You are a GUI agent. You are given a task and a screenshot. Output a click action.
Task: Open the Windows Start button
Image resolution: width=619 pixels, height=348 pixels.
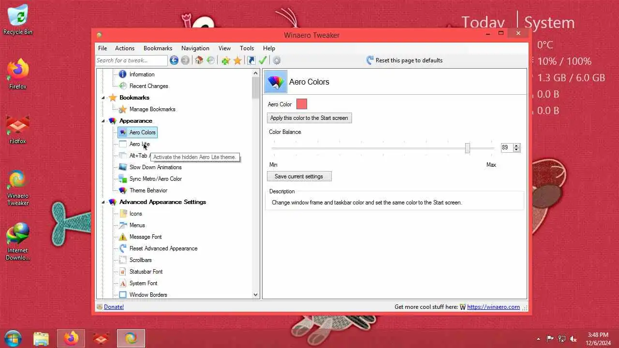(x=13, y=338)
